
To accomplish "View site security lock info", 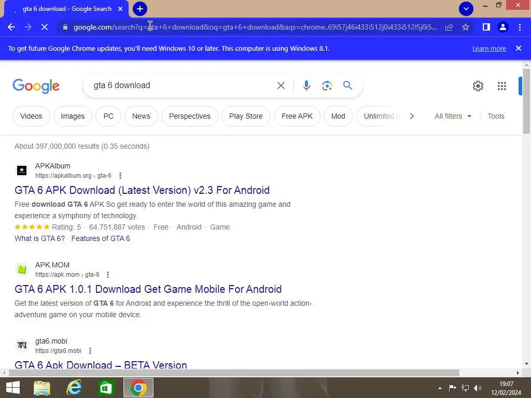I will tap(65, 27).
